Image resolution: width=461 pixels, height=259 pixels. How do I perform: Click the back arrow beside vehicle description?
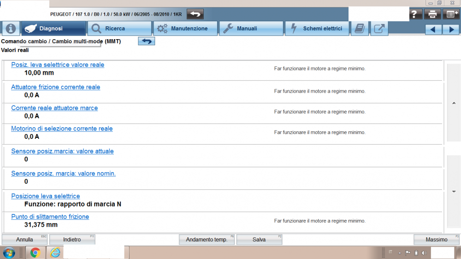pos(195,14)
